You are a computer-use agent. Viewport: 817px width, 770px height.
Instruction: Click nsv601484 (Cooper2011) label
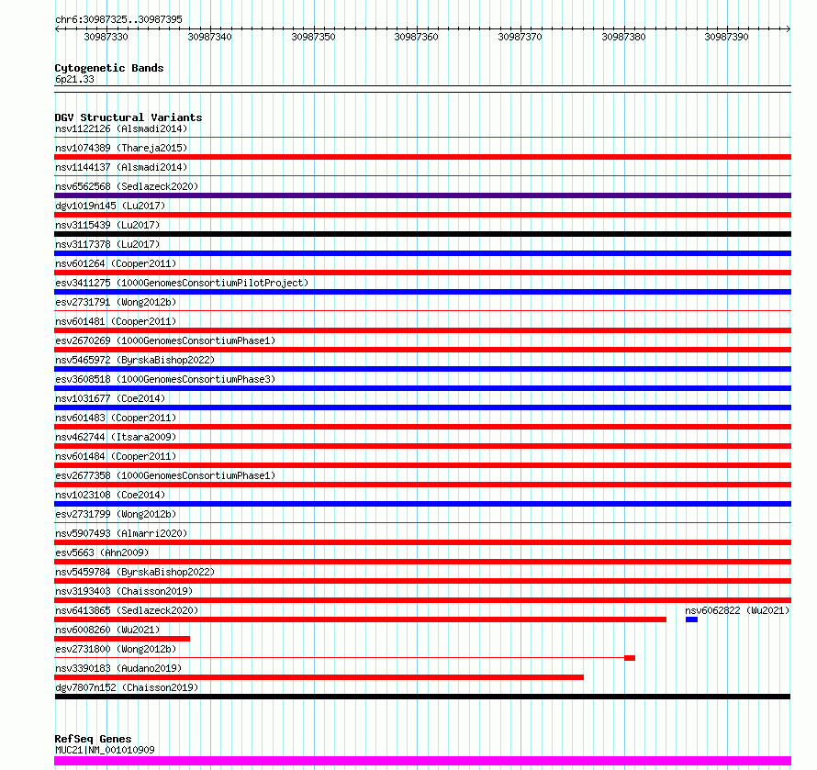tap(116, 456)
